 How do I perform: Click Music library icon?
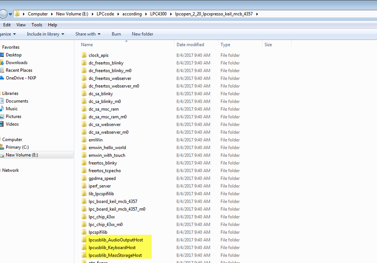(x=2, y=109)
